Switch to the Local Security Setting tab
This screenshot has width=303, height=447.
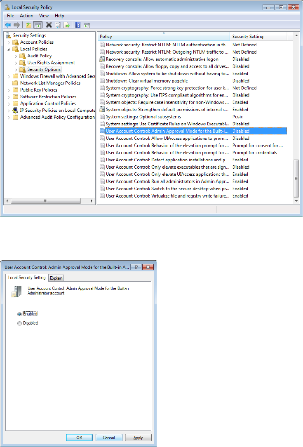click(27, 278)
